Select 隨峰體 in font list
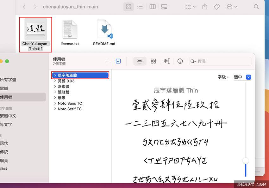Image resolution: width=269 pixels, height=188 pixels. 64,92
